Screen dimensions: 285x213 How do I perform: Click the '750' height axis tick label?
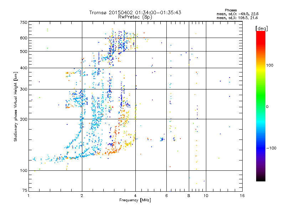24,22
